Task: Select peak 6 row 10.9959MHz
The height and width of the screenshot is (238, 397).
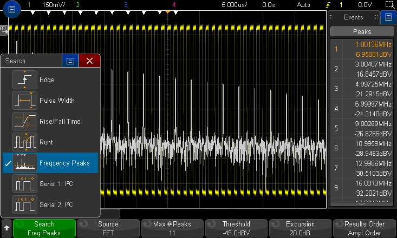Action: click(x=362, y=148)
